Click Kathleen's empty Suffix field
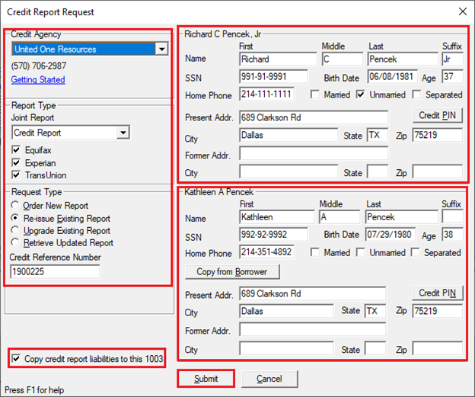475x397 pixels. [x=453, y=217]
